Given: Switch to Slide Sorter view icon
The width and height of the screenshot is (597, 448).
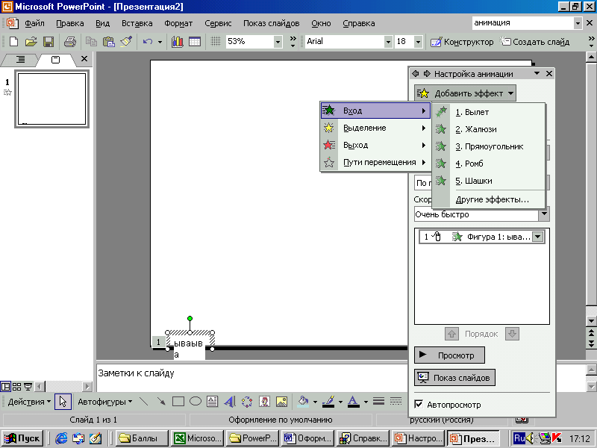Looking at the screenshot, I should [16, 387].
